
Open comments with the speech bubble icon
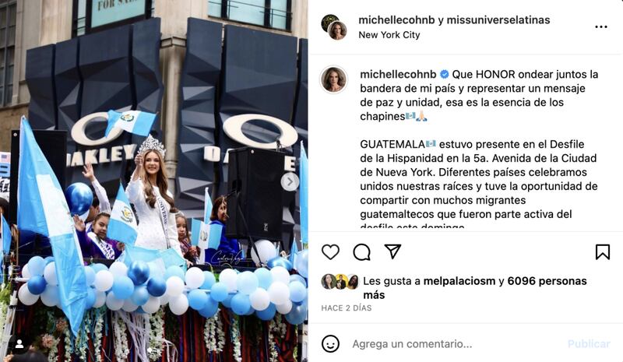[361, 252]
